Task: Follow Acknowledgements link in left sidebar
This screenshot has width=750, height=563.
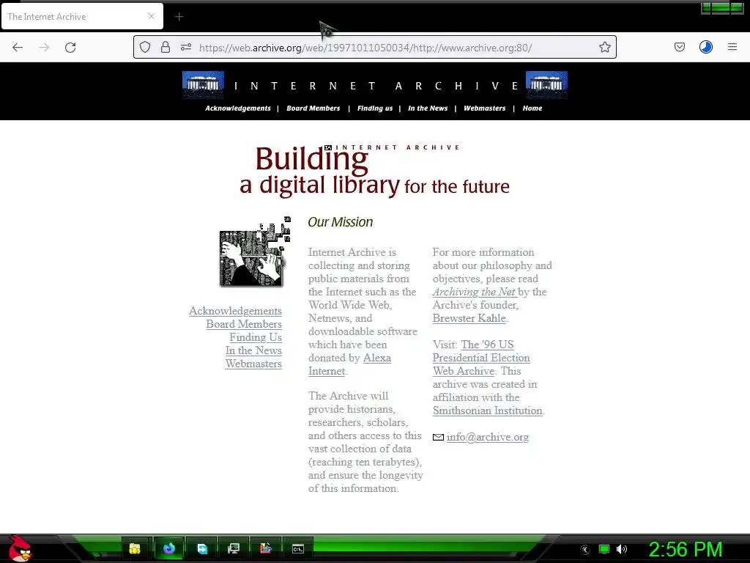Action: (235, 311)
